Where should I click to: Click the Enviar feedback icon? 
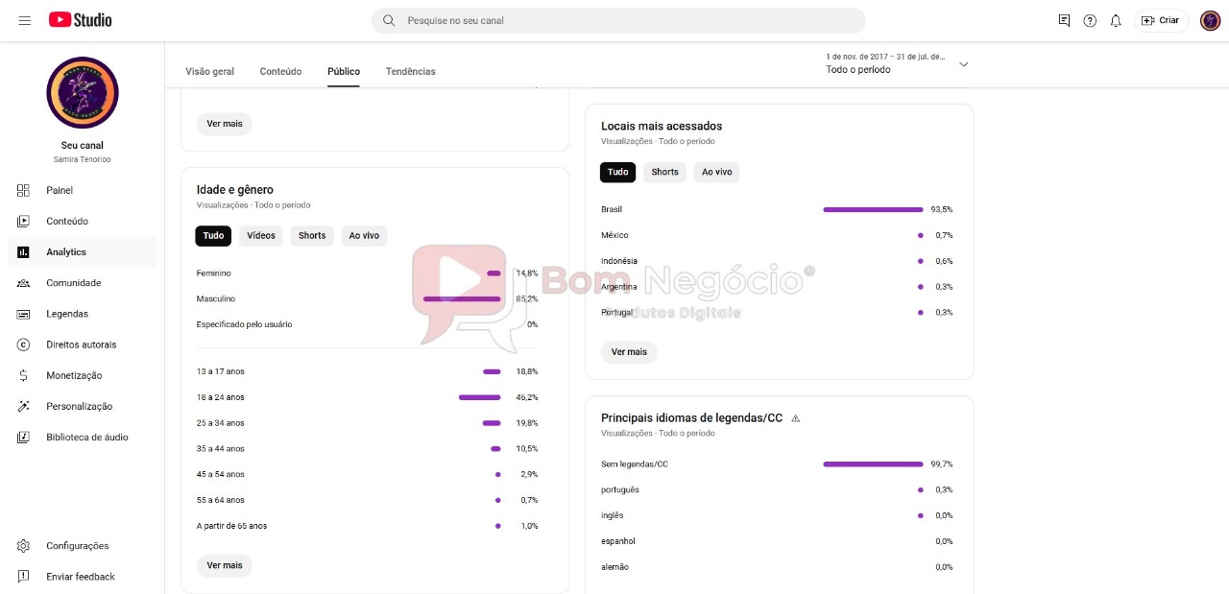coord(24,577)
